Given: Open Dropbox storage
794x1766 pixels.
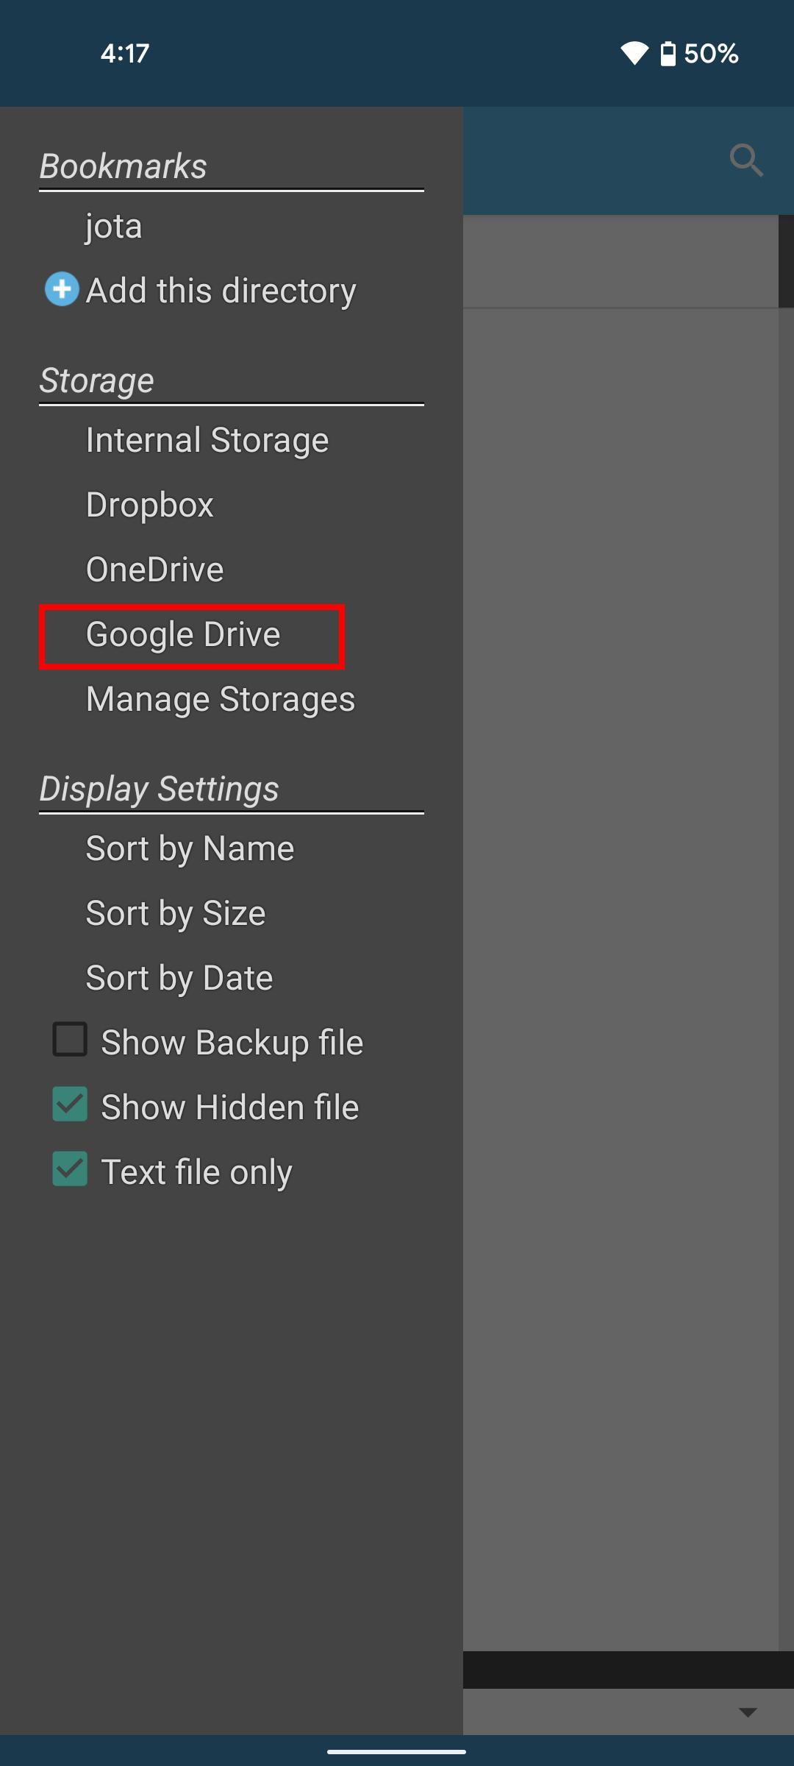Looking at the screenshot, I should pos(149,505).
